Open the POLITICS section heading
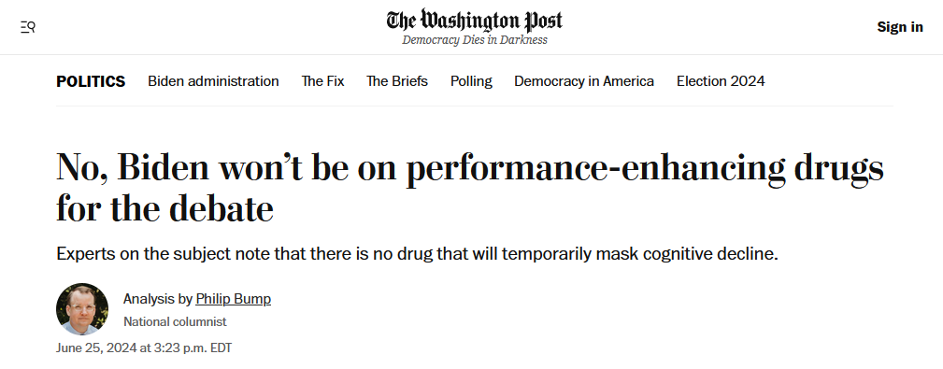This screenshot has height=369, width=943. [91, 81]
